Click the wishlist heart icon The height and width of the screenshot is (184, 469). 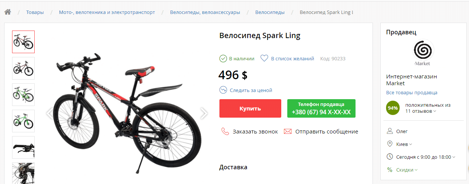pos(264,58)
